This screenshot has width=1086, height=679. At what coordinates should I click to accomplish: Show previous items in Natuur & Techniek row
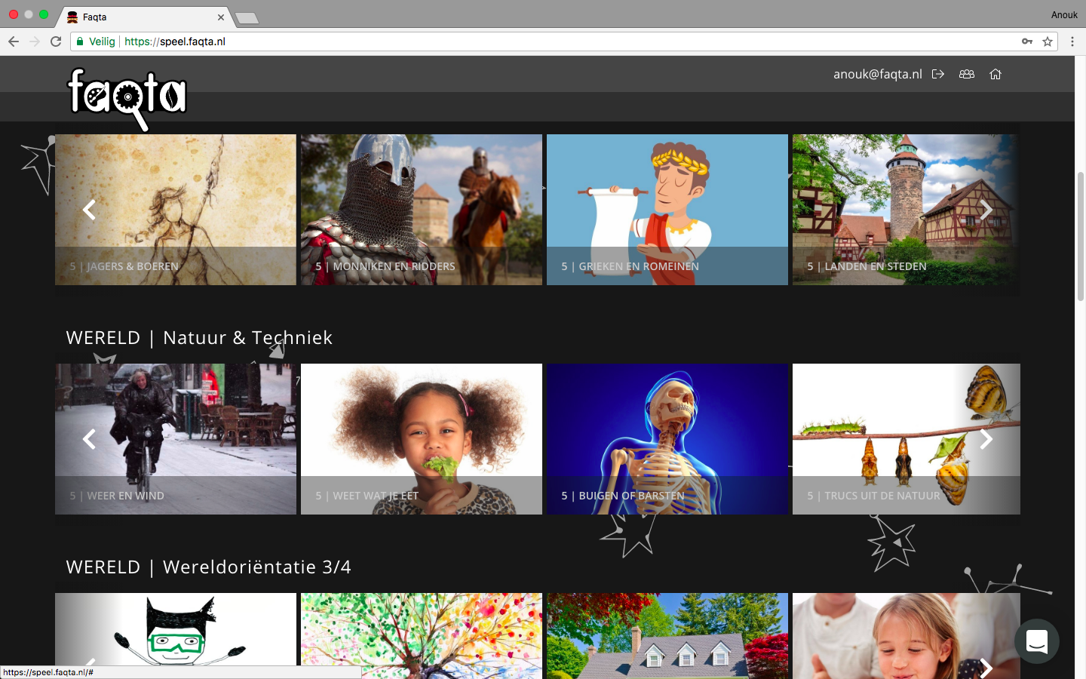point(89,439)
